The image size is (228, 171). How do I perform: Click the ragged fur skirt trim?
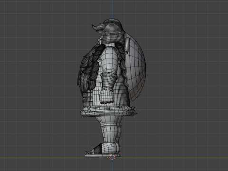pyautogui.click(x=108, y=111)
